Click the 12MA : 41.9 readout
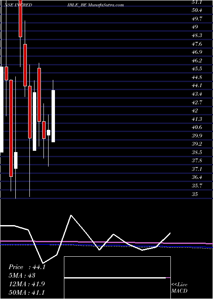The width and height of the screenshot is (213, 299). pyautogui.click(x=27, y=284)
